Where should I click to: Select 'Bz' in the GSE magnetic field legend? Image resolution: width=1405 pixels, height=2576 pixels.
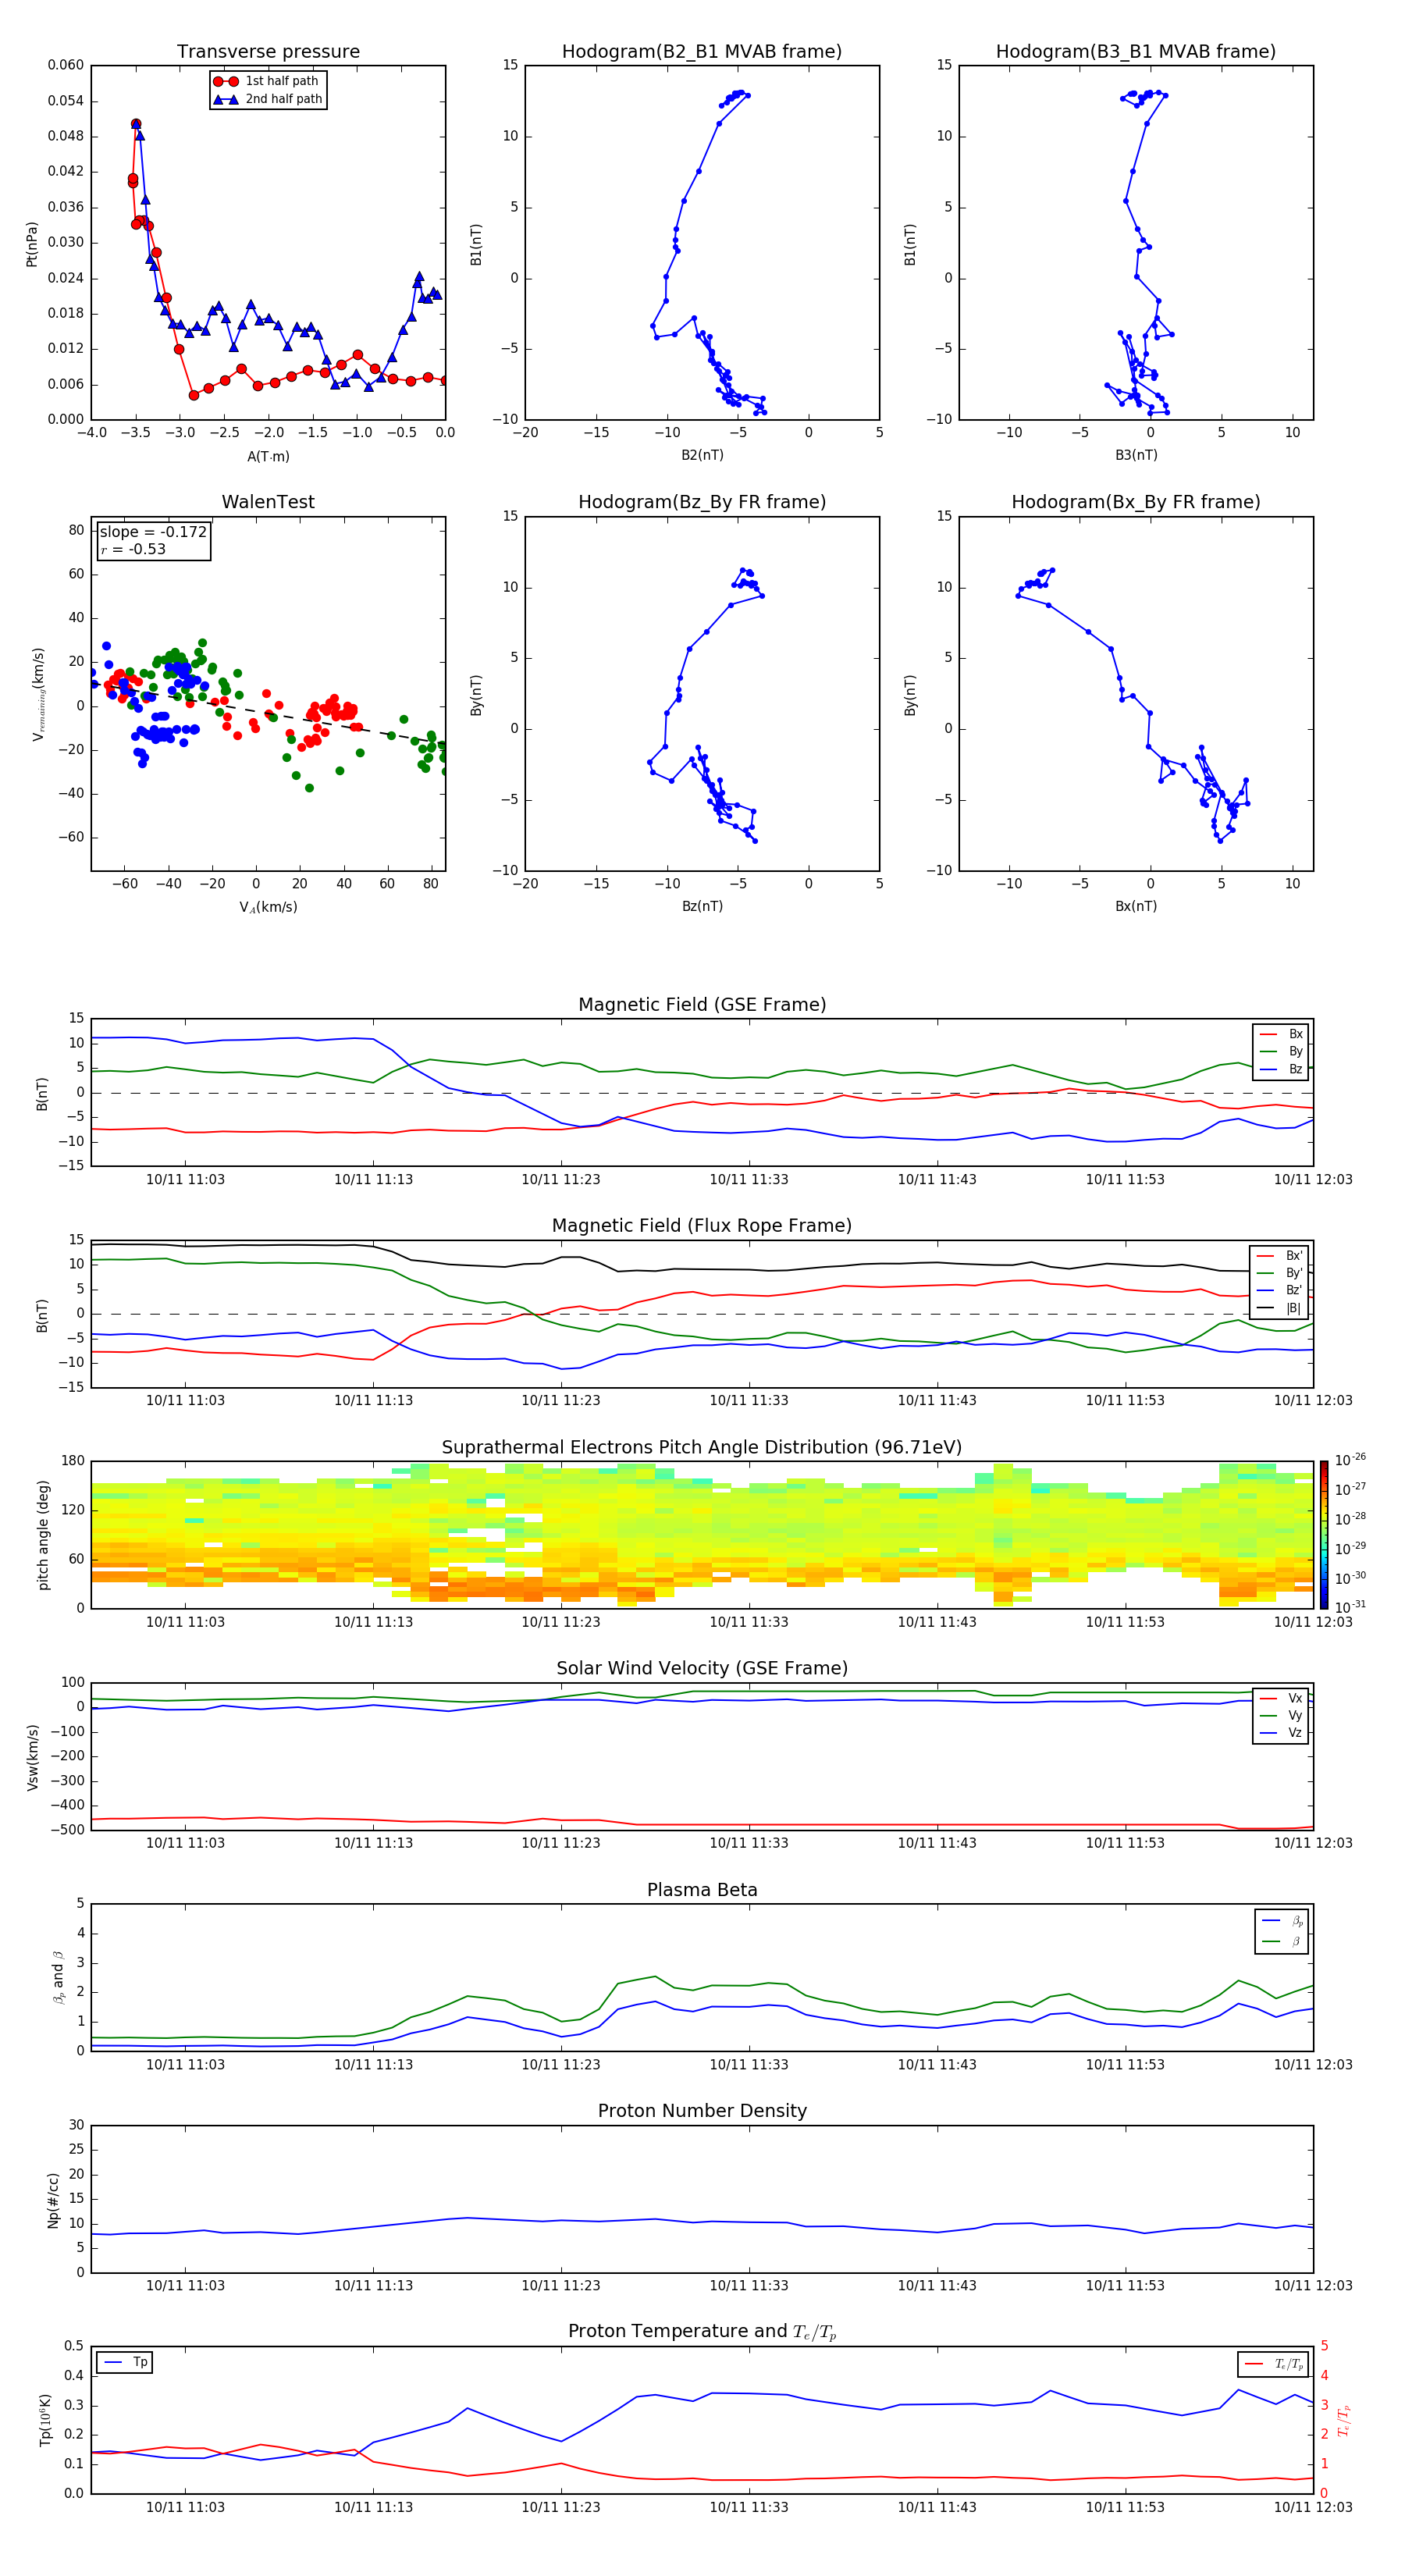[x=1282, y=1069]
